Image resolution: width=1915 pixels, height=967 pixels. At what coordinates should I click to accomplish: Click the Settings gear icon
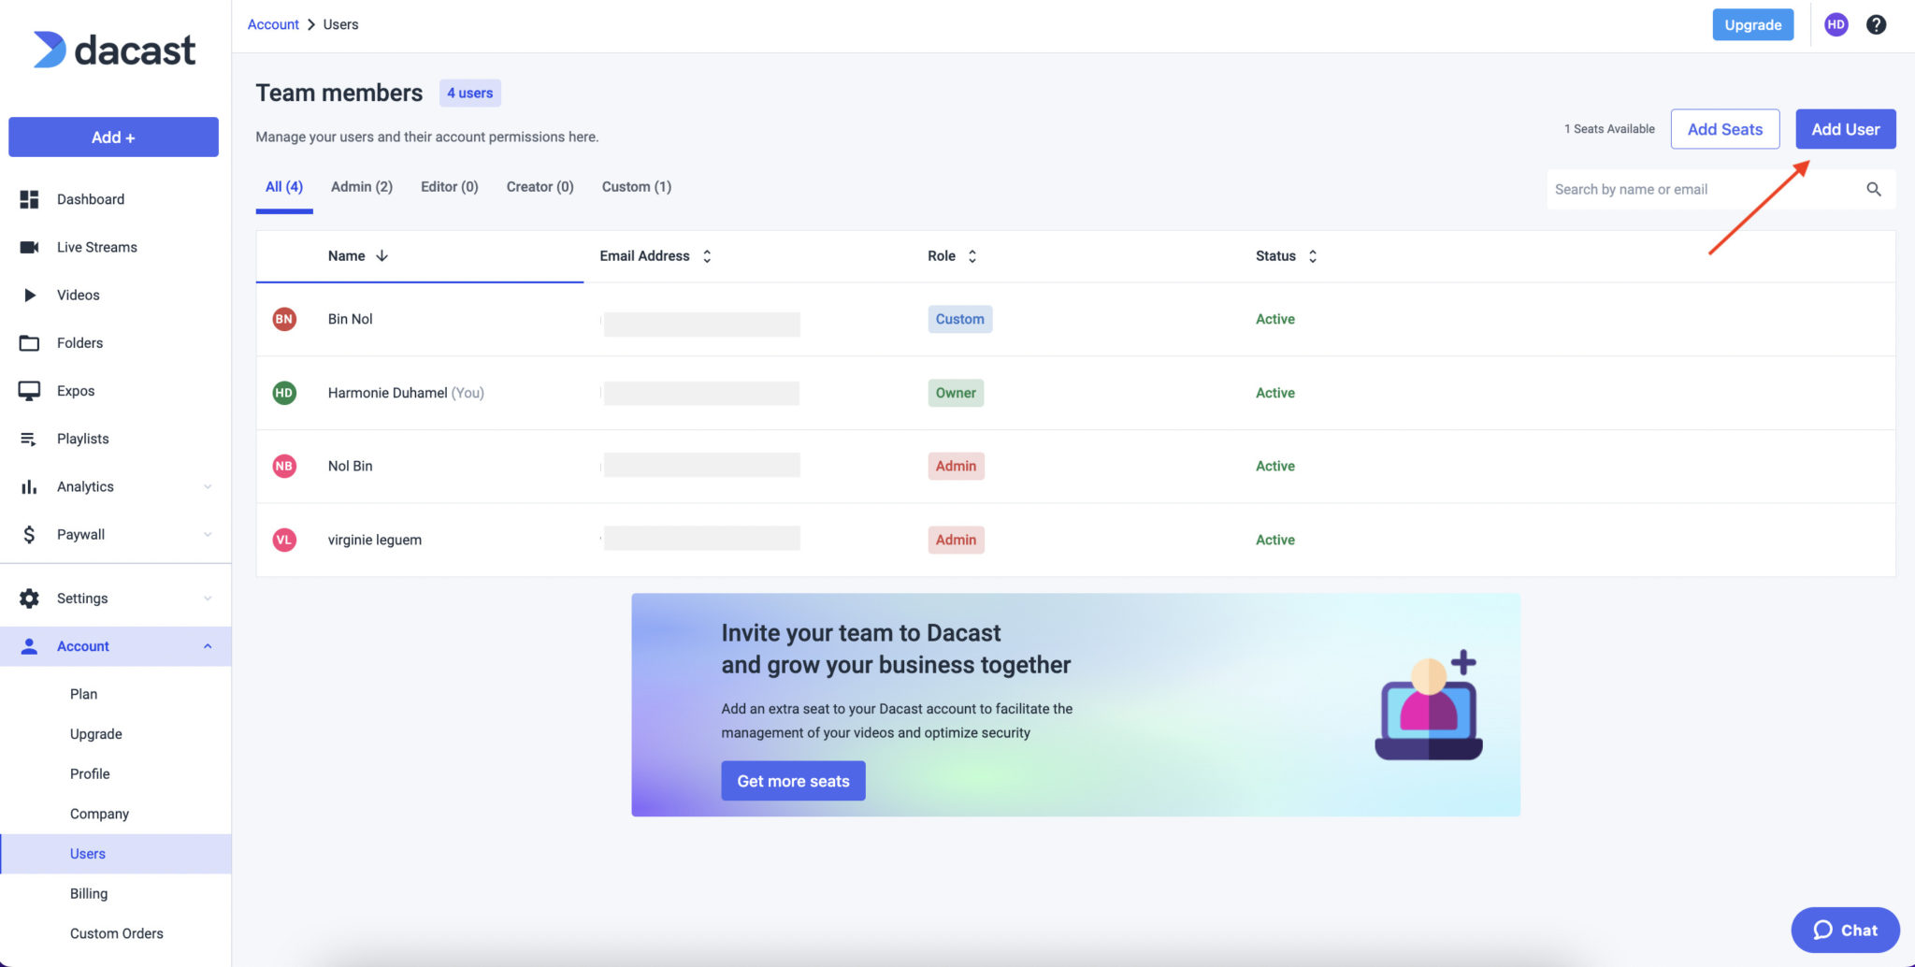click(29, 599)
